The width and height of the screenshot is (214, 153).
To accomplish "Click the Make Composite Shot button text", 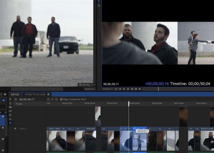I will tap(75, 99).
